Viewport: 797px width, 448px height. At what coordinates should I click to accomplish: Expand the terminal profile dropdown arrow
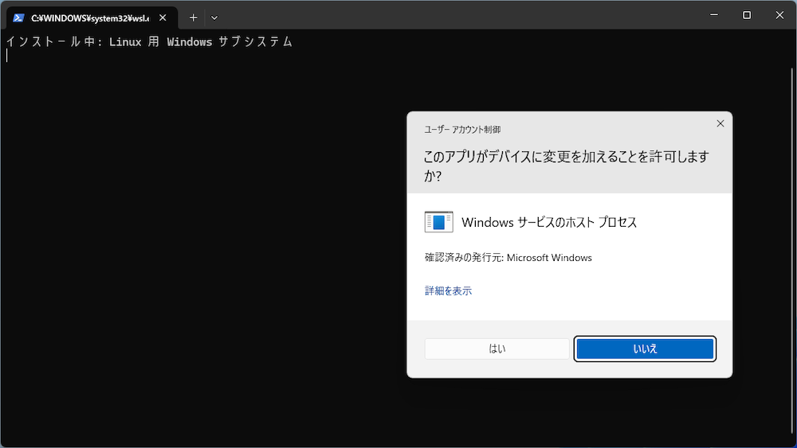coord(214,18)
